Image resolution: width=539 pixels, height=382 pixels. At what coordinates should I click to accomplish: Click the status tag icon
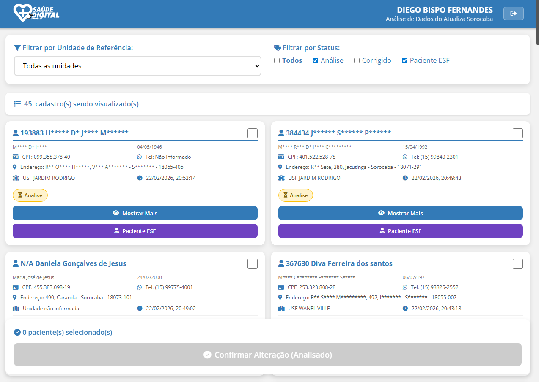click(278, 48)
